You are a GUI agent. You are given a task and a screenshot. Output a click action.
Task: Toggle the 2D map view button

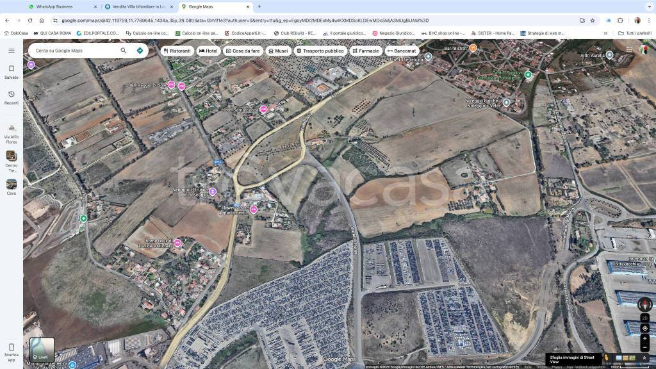[x=644, y=318]
